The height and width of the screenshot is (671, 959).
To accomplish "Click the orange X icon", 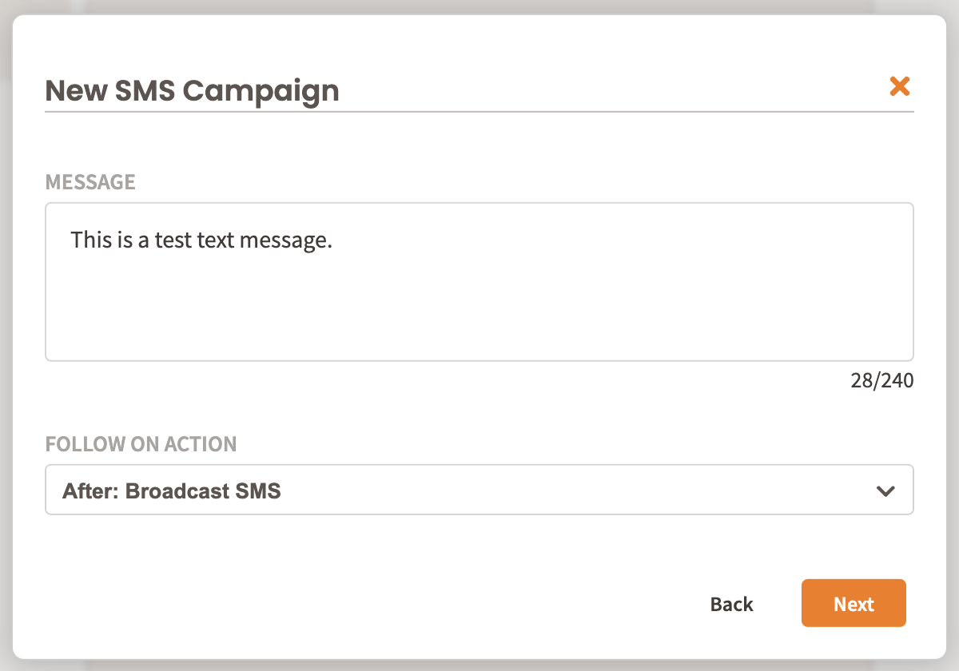I will tap(900, 86).
